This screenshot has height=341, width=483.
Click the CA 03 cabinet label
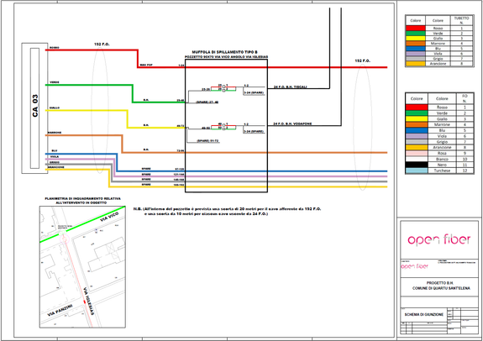coord(35,106)
